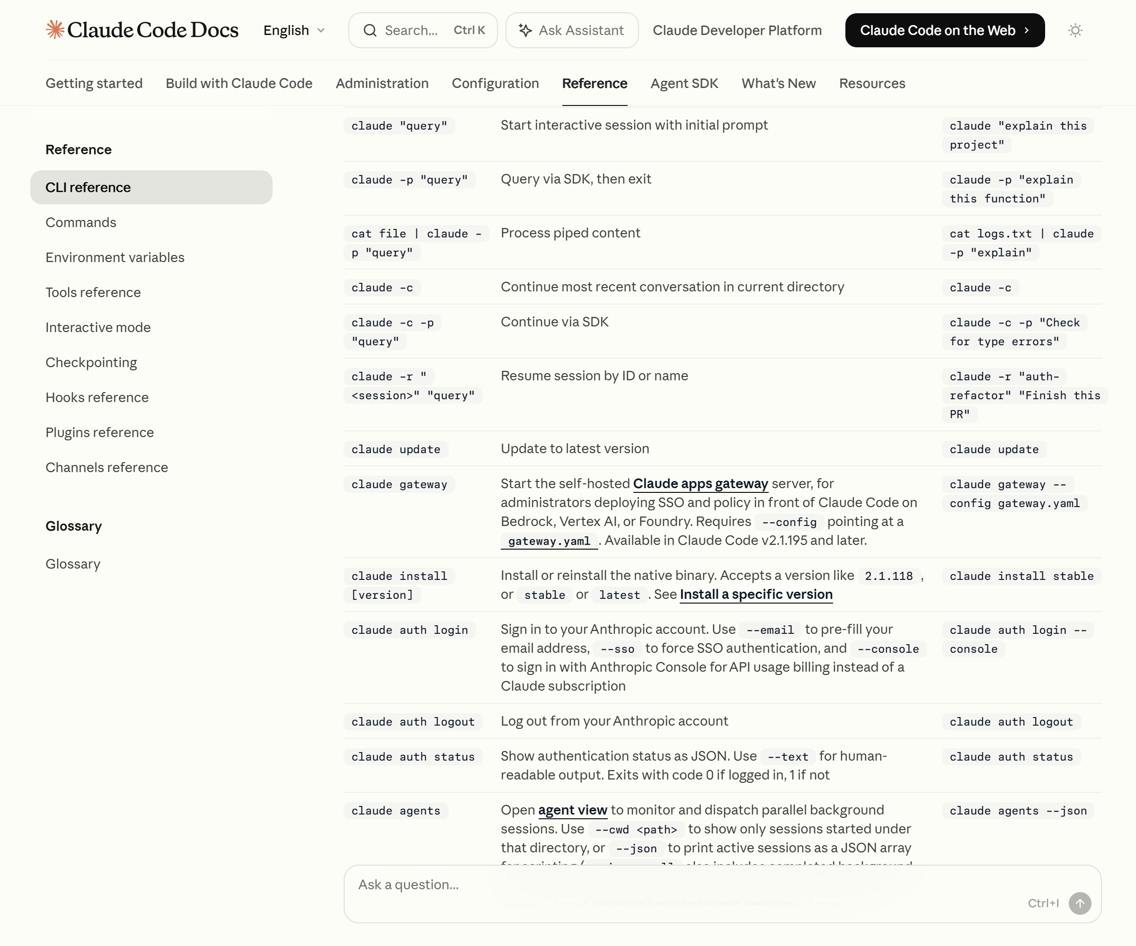Click the cat file | claude -p command cell
1136x946 pixels.
click(416, 243)
